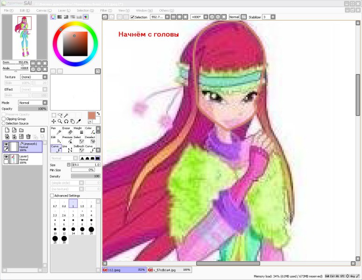Open the Effect dropdown
The width and height of the screenshot is (362, 280).
tap(45, 89)
